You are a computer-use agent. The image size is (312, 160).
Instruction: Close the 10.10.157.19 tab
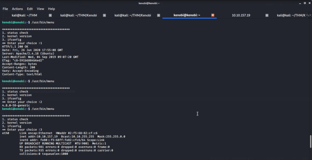(267, 15)
